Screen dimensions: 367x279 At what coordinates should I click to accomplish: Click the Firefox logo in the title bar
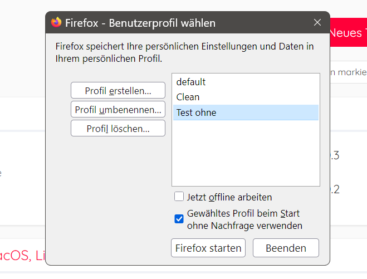pyautogui.click(x=56, y=23)
